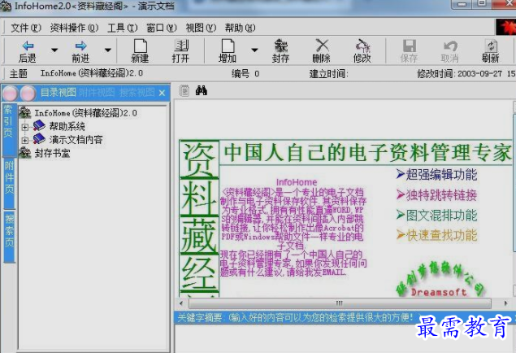Open the 窗口(W) menu
The image size is (516, 353).
pyautogui.click(x=162, y=28)
